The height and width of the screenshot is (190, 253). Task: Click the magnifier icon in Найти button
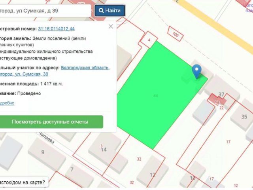[101, 11]
